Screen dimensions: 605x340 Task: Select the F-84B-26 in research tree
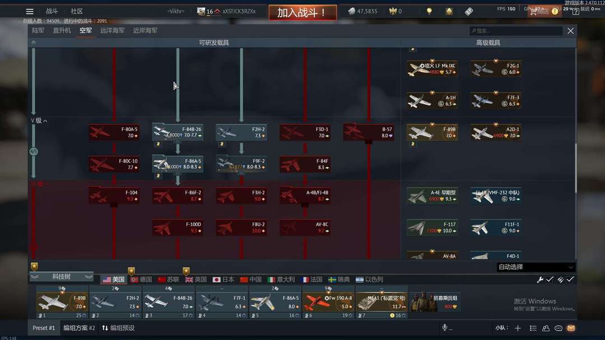point(178,133)
